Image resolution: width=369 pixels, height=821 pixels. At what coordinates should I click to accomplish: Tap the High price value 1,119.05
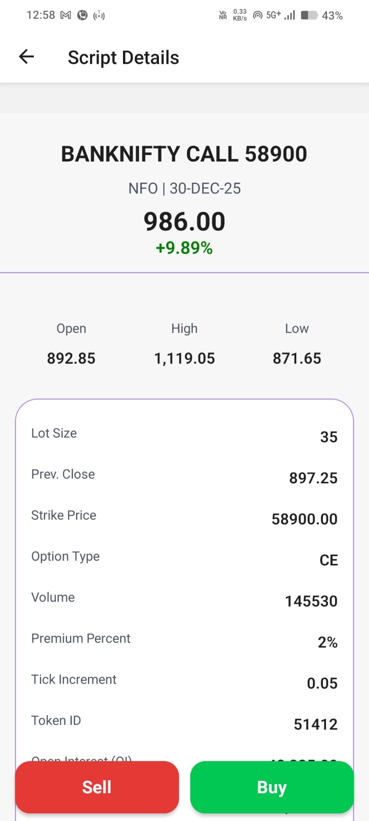coord(184,358)
